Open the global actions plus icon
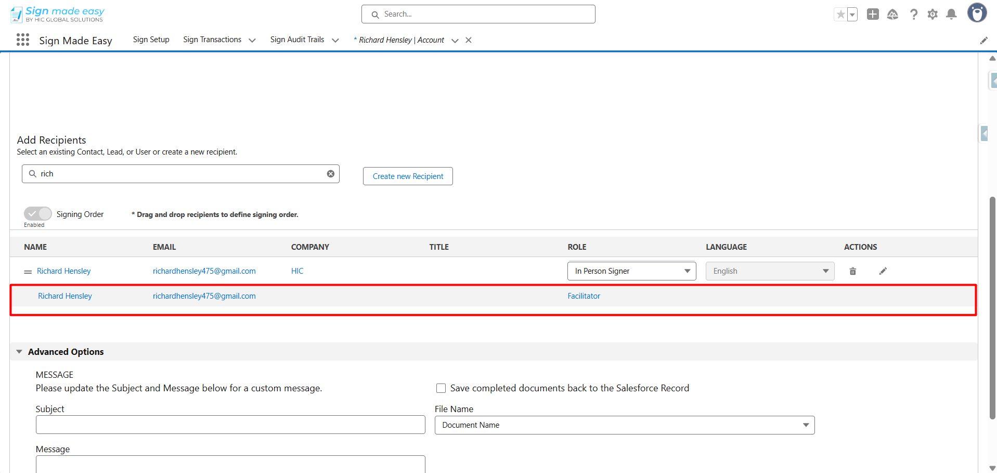Image resolution: width=997 pixels, height=473 pixels. [873, 15]
